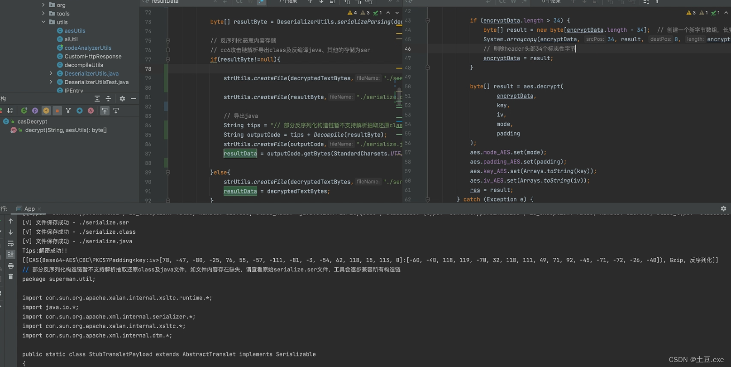
Task: Close the App run tab
Action: [39, 209]
